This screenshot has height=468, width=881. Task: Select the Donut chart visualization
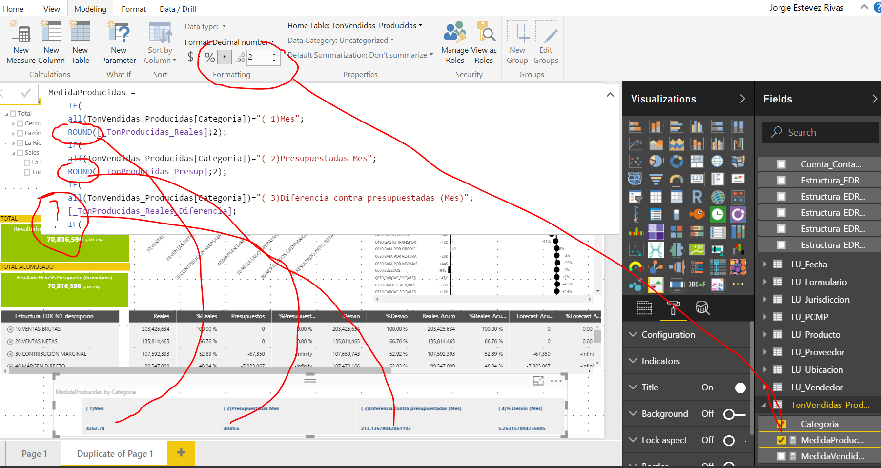[676, 162]
